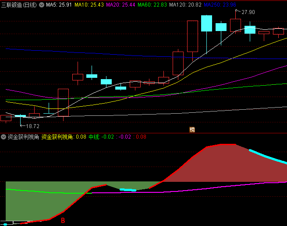Viewport: 287px width, 226px height.
Task: Click the magenta -0.02 indicator value
Action: (x=124, y=137)
